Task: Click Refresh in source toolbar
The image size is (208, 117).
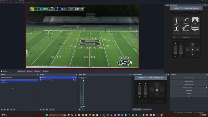Action: tap(45, 71)
